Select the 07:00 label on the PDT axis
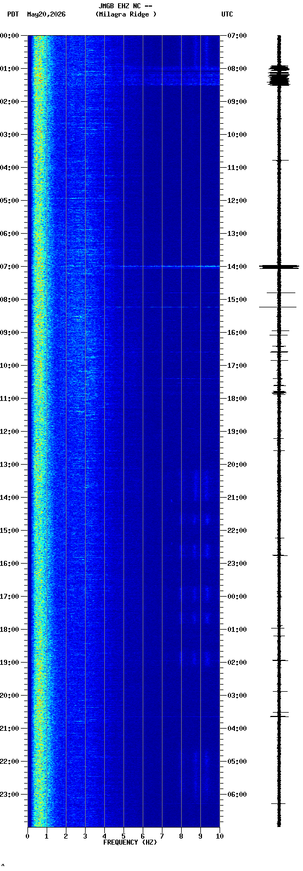This screenshot has width=303, height=871. [x=9, y=267]
